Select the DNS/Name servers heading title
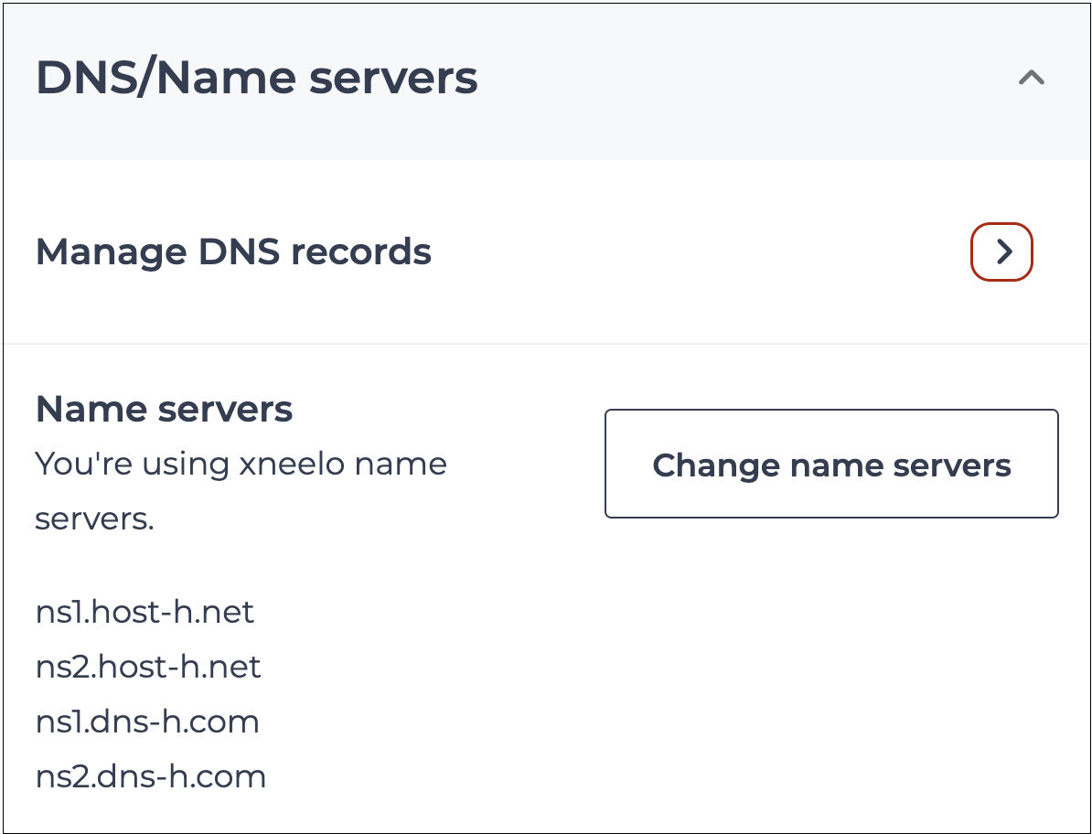This screenshot has height=834, width=1092. 256,79
